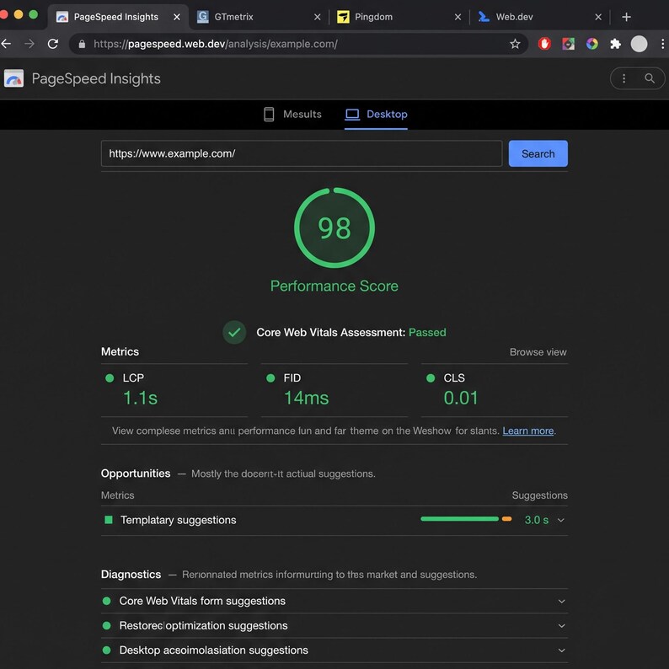
Task: Open the Learn more link
Action: coord(528,431)
